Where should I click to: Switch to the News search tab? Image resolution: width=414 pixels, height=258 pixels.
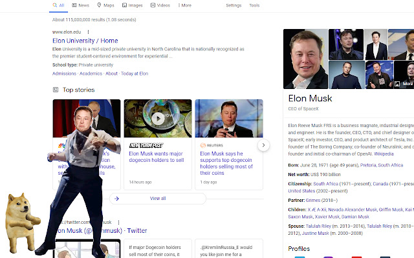(x=81, y=5)
